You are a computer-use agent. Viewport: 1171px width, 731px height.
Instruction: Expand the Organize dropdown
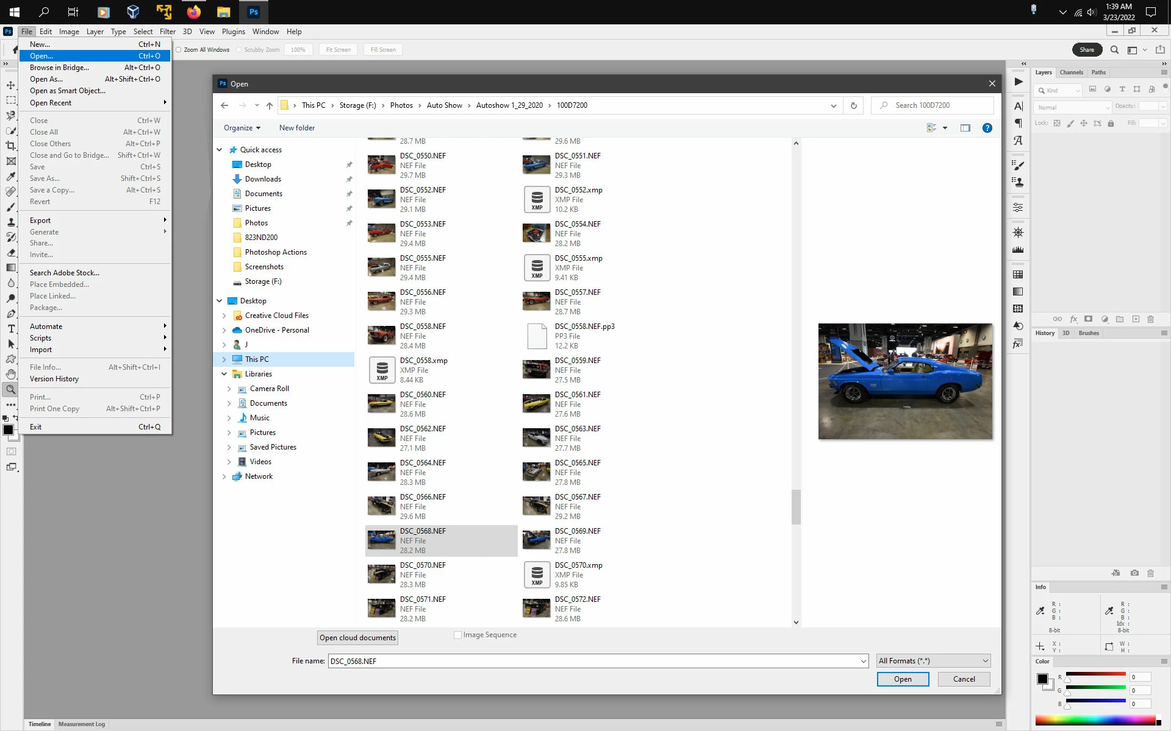pos(242,128)
